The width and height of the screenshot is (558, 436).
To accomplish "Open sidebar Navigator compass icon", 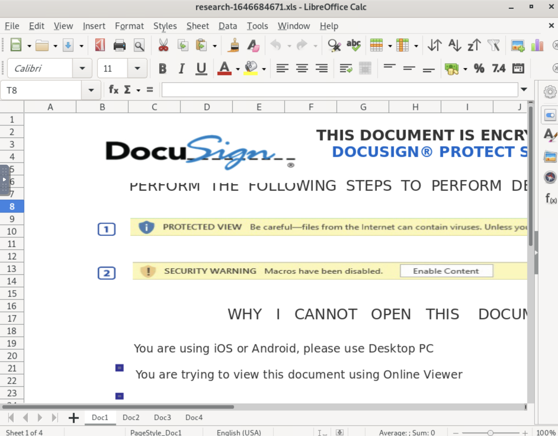I will [x=550, y=177].
